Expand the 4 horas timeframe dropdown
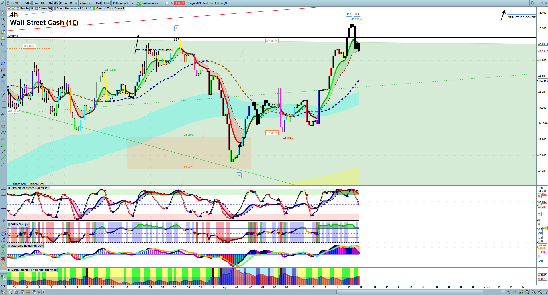Image resolution: width=548 pixels, height=295 pixels. click(x=86, y=3)
